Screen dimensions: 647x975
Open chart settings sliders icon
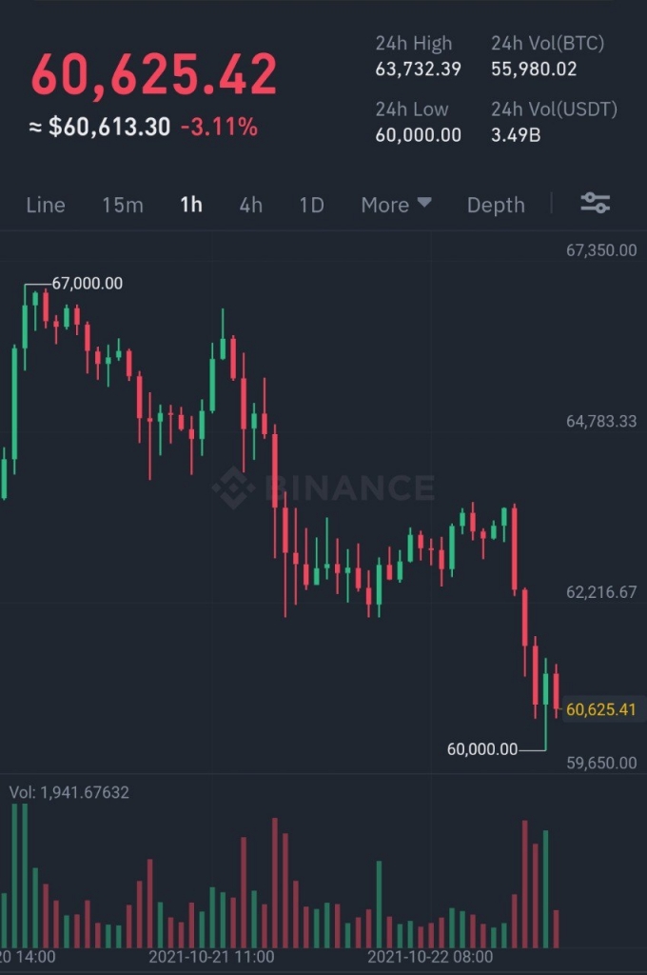click(595, 204)
